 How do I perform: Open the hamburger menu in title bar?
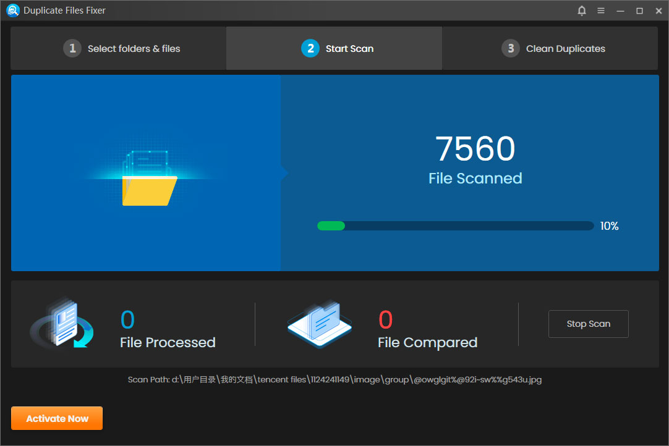(x=601, y=11)
